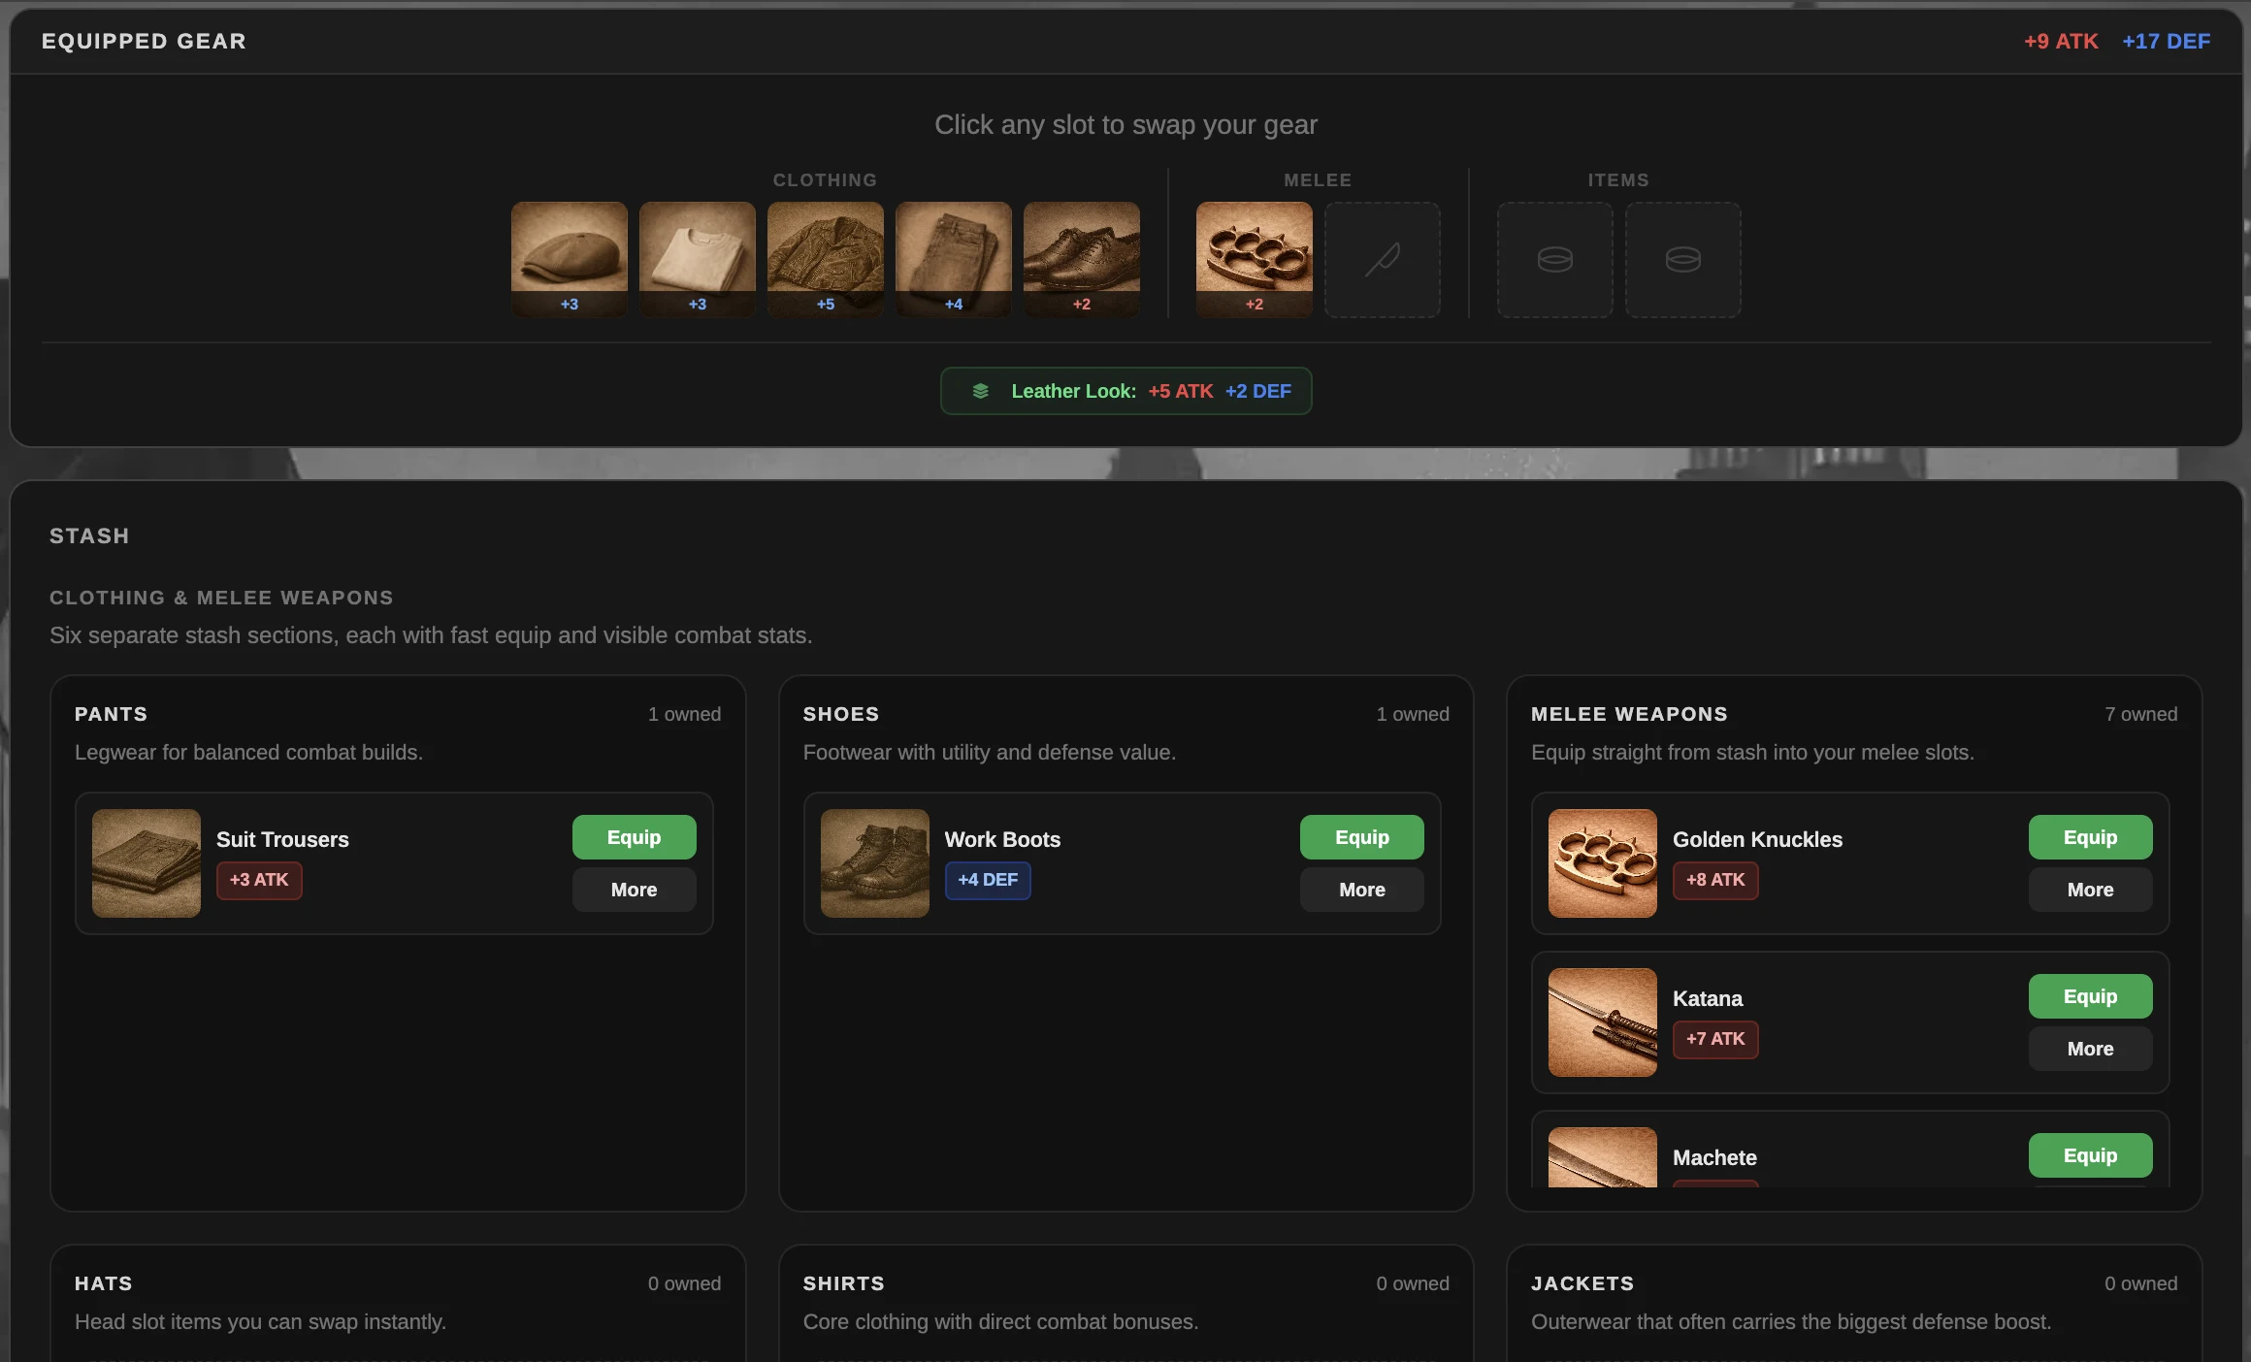Image resolution: width=2251 pixels, height=1362 pixels.
Task: Click the JACKETS section heading
Action: (1582, 1283)
